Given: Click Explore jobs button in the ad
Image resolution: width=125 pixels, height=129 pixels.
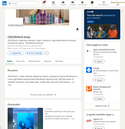Looking at the screenshot, I should coord(90,22).
